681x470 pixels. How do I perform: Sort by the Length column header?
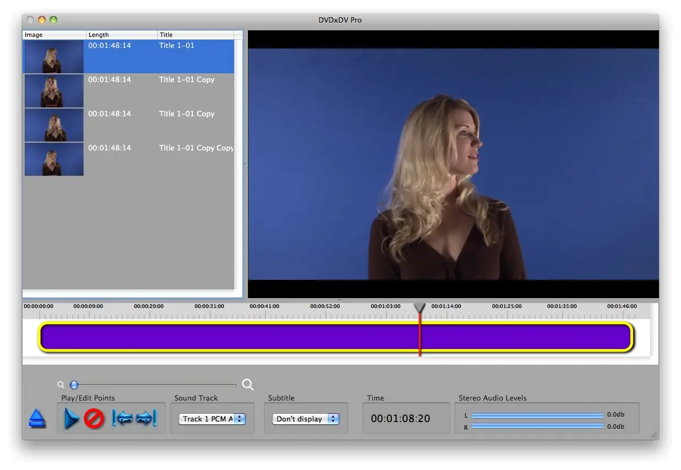pos(122,35)
